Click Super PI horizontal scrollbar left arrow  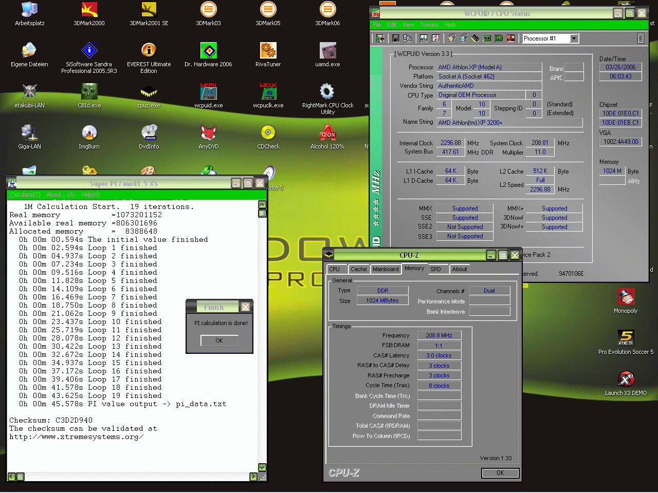[x=12, y=477]
